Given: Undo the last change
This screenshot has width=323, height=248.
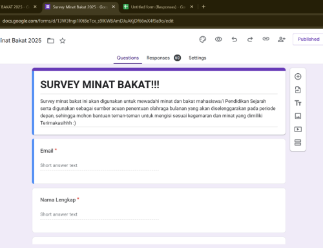Looking at the screenshot, I should (x=234, y=39).
